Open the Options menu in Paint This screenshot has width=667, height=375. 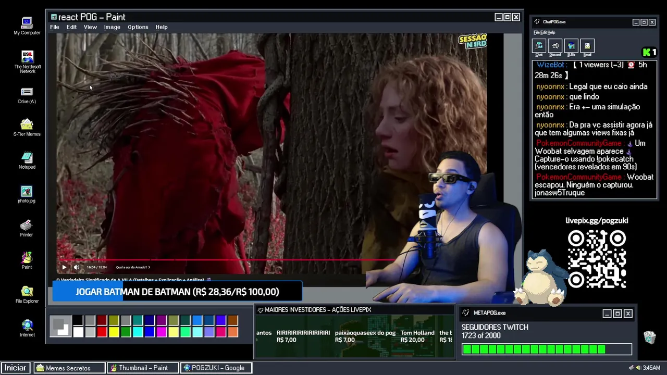point(138,27)
